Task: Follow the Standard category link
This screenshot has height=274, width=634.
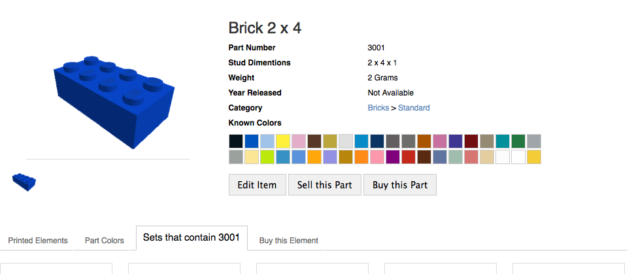Action: [414, 108]
